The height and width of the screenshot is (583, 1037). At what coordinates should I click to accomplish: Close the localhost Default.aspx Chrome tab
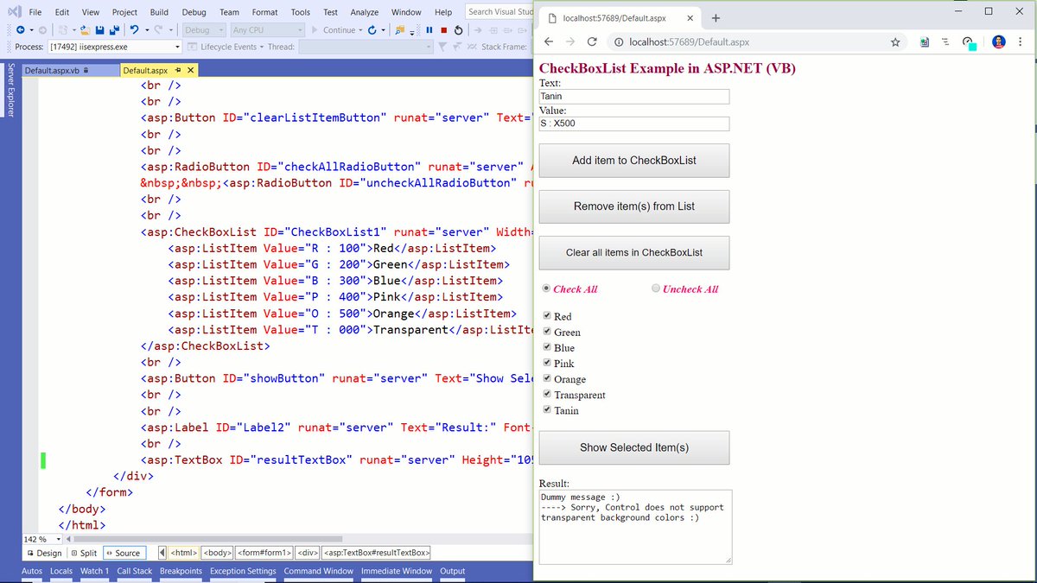689,17
